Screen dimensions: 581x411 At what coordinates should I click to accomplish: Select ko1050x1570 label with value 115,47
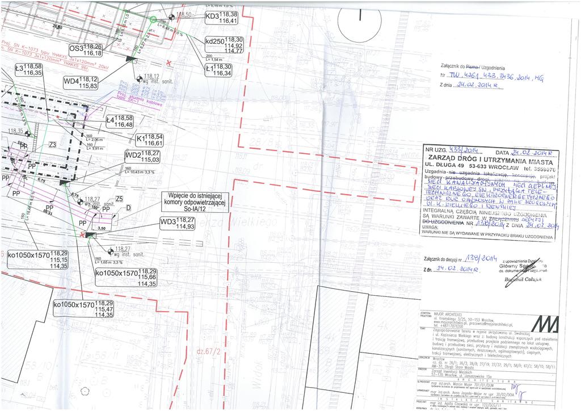83,308
